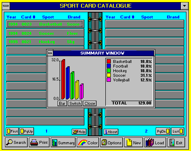Click the PgDn page button
191x151 pixels.
[x=163, y=131]
